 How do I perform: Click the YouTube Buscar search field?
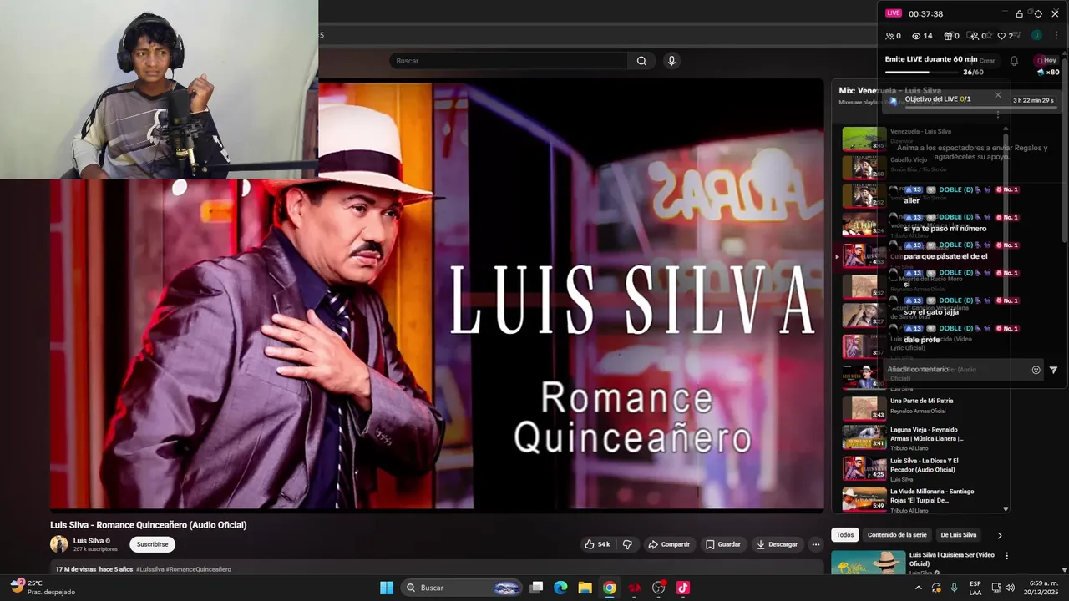[x=508, y=61]
